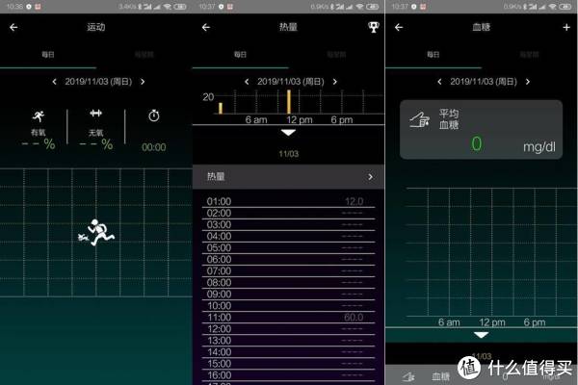Image resolution: width=578 pixels, height=385 pixels.
Task: Tap the 11/03 label under calorie chart
Action: click(x=288, y=154)
